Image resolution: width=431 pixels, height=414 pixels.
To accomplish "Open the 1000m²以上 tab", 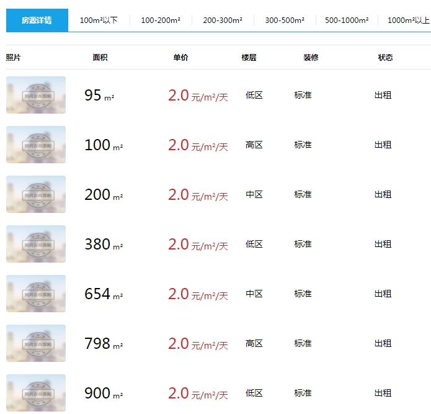I will point(409,20).
